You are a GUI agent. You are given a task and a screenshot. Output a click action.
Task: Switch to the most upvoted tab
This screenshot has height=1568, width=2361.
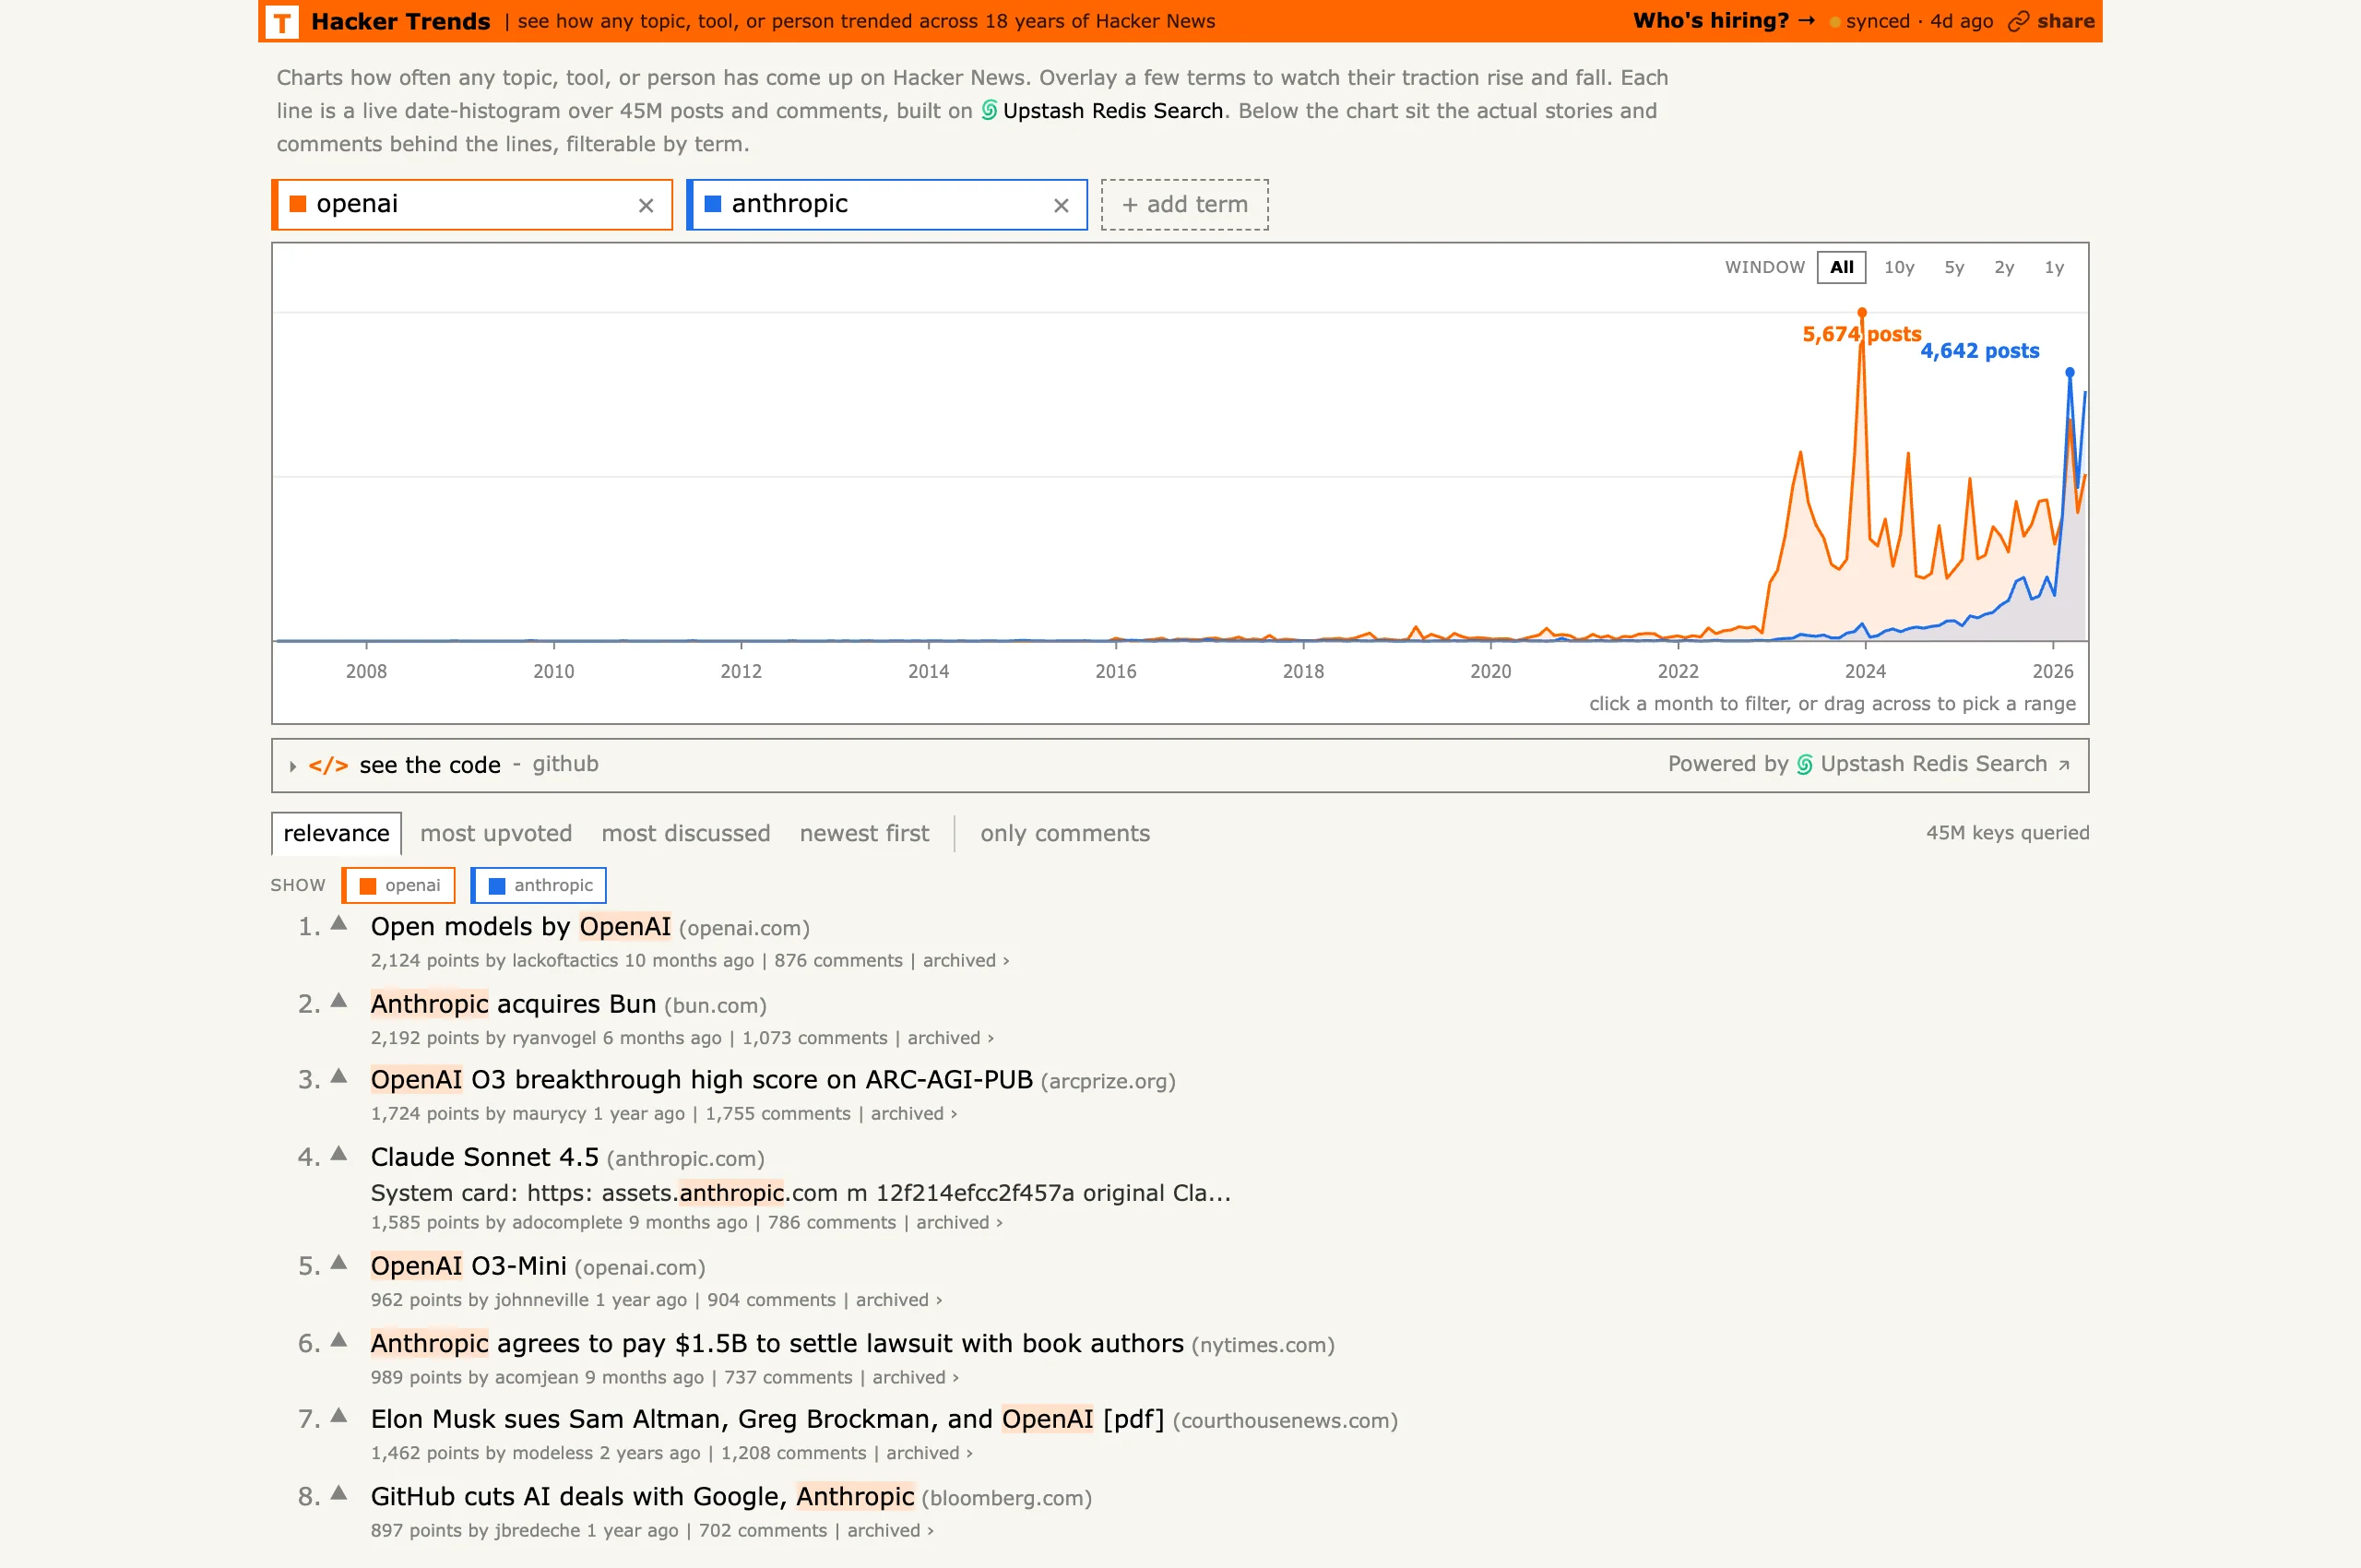coord(496,833)
